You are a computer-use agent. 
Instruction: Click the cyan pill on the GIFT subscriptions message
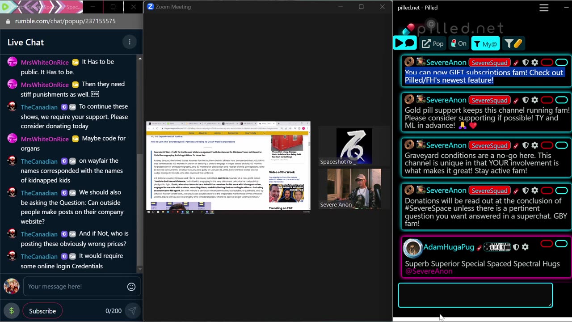pyautogui.click(x=561, y=62)
